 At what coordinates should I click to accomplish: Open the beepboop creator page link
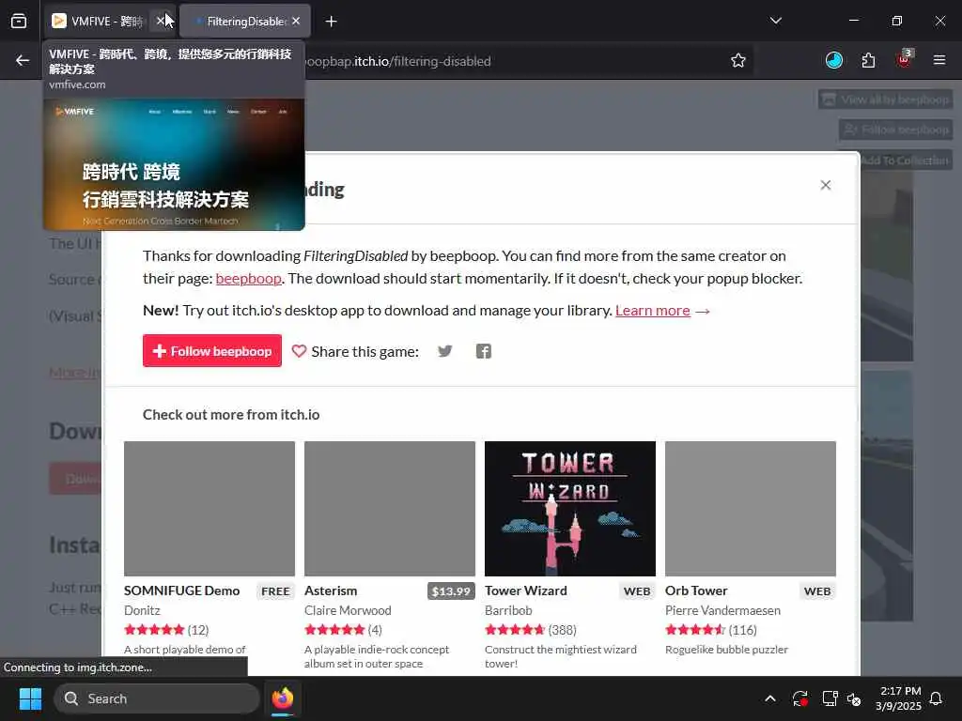coord(248,279)
